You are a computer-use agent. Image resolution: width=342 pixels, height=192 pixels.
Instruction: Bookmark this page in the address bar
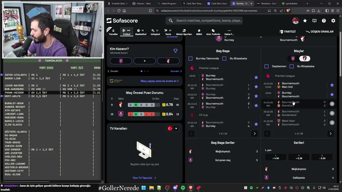[x=150, y=11]
